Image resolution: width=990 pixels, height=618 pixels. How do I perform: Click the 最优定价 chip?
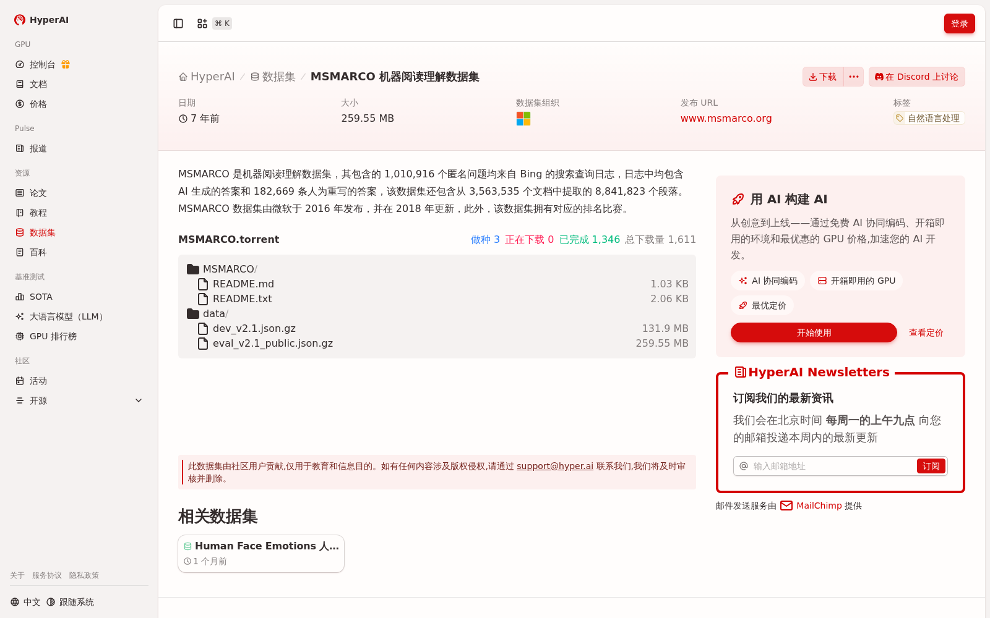(762, 305)
